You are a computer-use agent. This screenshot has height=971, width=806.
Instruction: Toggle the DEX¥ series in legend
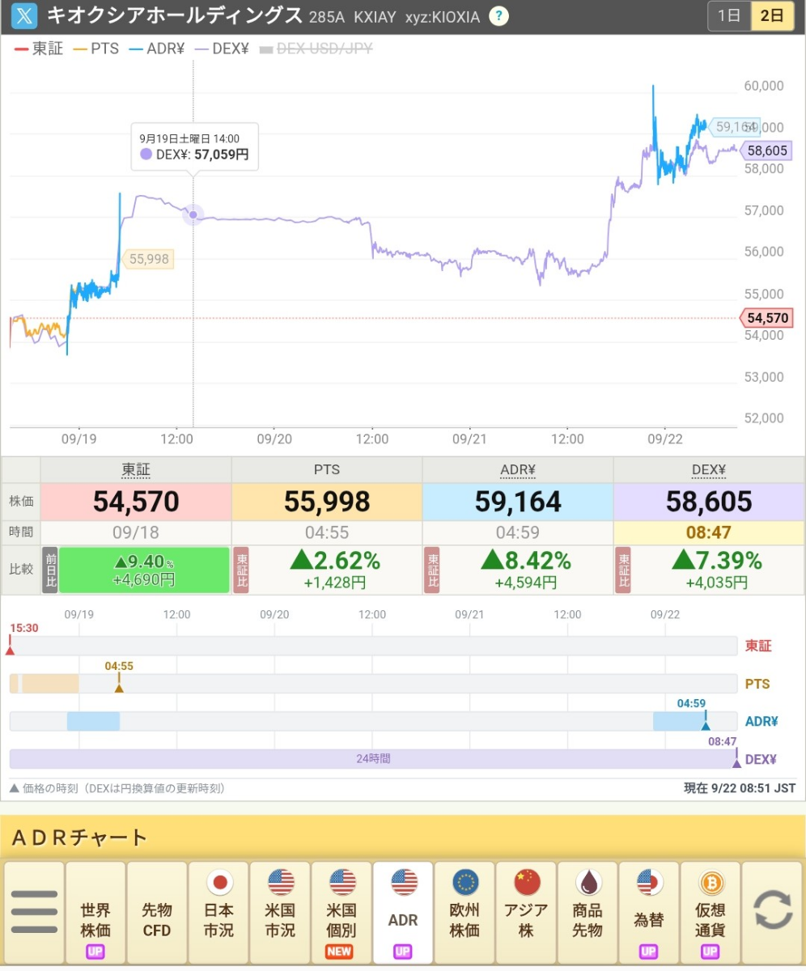coord(220,49)
